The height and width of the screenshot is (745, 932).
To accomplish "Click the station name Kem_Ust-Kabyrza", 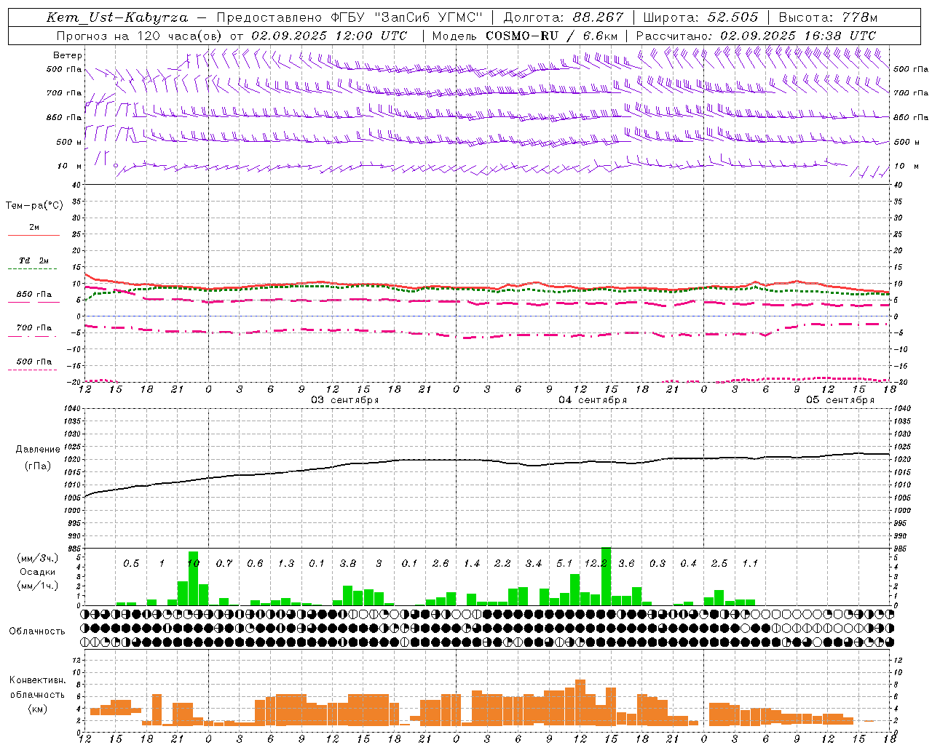I will pyautogui.click(x=117, y=17).
